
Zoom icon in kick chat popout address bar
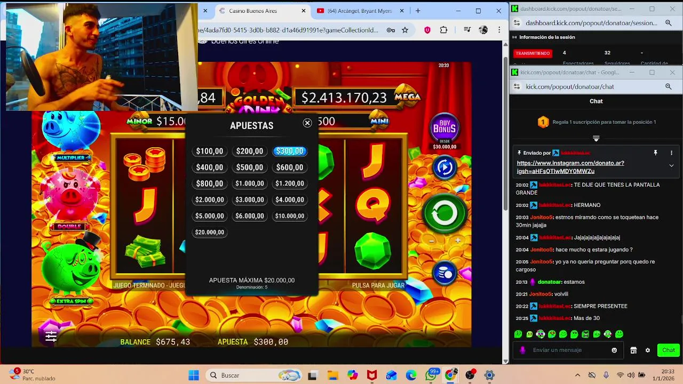pyautogui.click(x=668, y=86)
